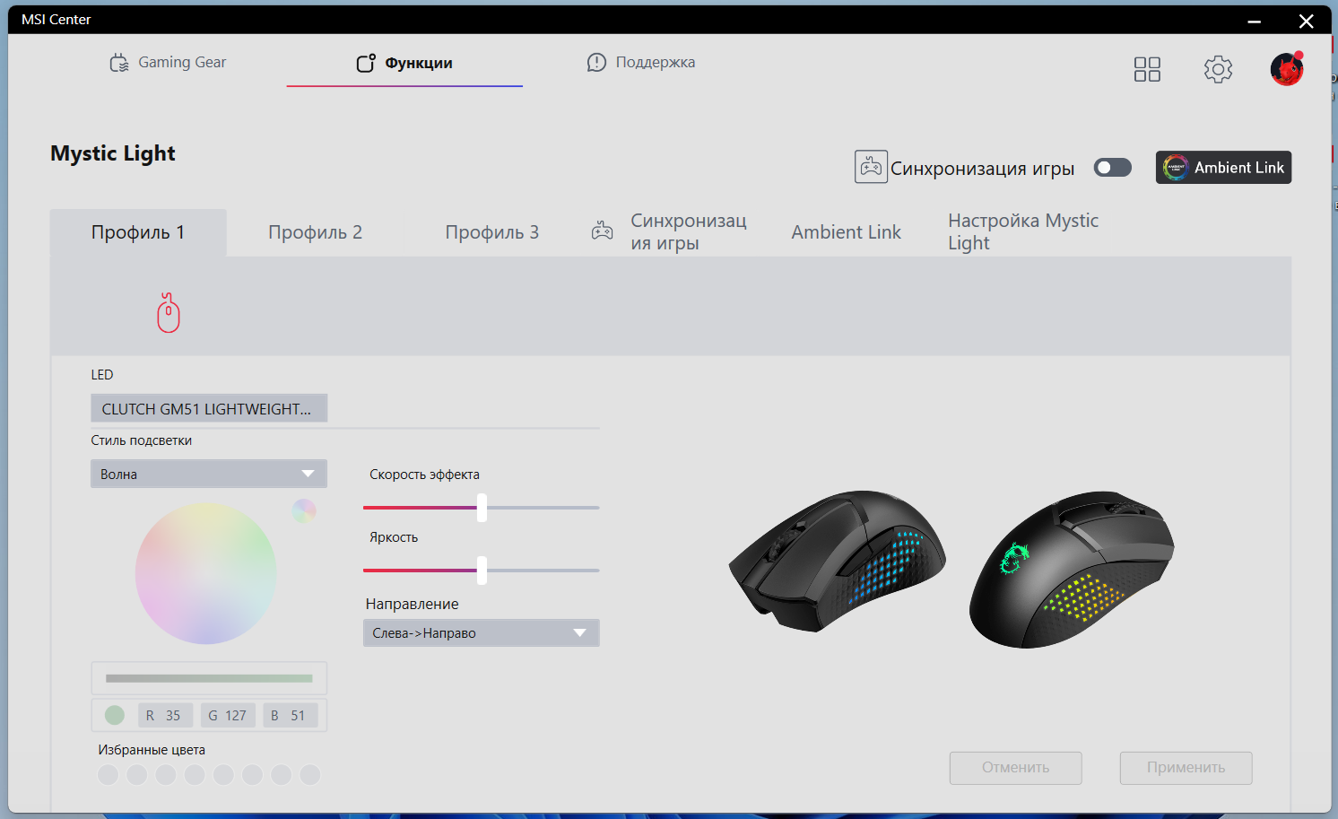Viewport: 1338px width, 819px height.
Task: Click the user profile avatar
Action: (x=1287, y=68)
